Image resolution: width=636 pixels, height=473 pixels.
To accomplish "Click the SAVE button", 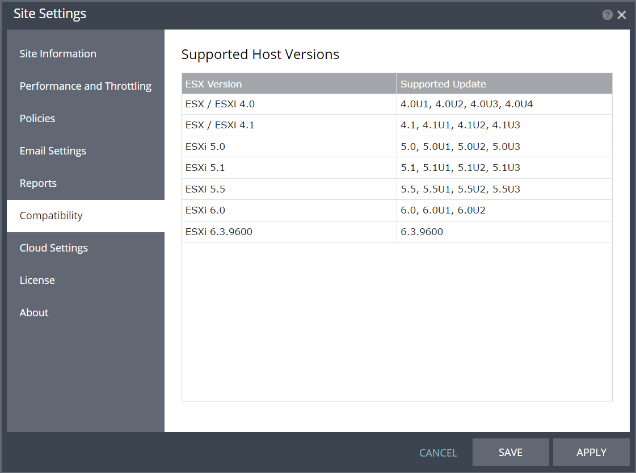I will click(x=511, y=453).
